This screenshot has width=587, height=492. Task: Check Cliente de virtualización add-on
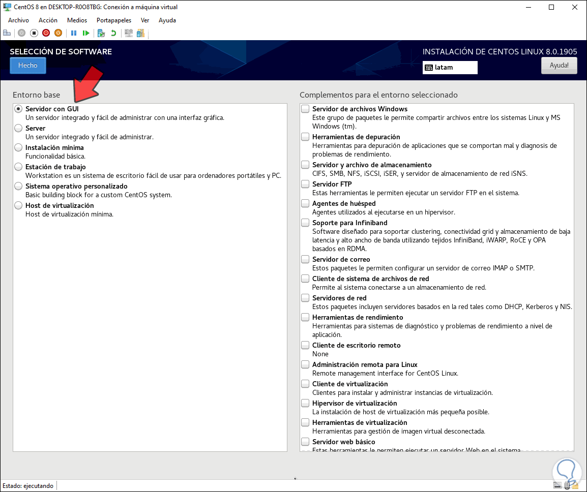click(x=306, y=384)
